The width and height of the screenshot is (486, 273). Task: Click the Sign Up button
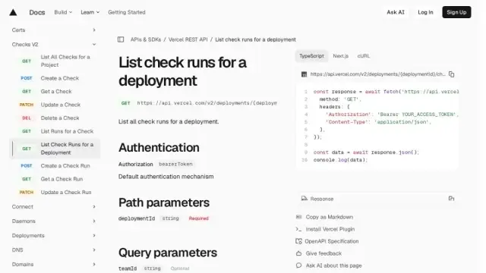[x=456, y=12]
